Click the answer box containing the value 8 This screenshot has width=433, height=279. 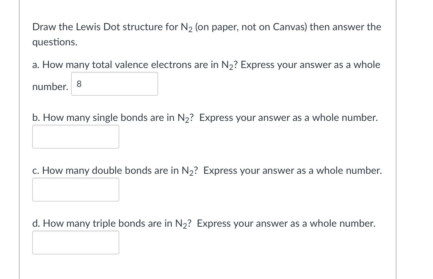pyautogui.click(x=114, y=84)
